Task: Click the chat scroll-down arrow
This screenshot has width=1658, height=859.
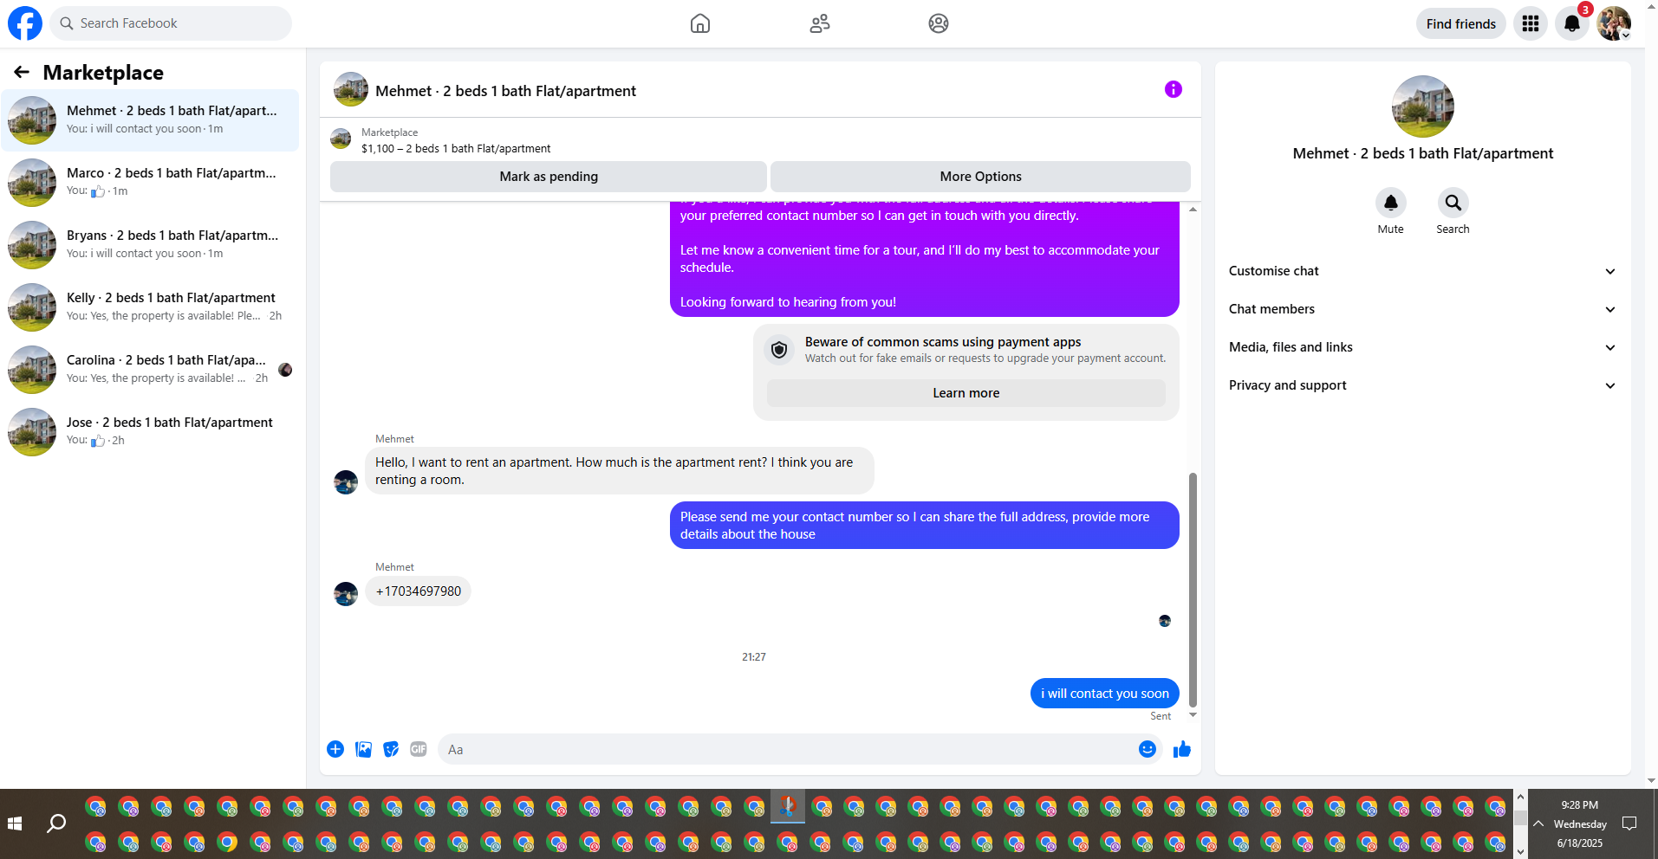Action: [x=1193, y=715]
